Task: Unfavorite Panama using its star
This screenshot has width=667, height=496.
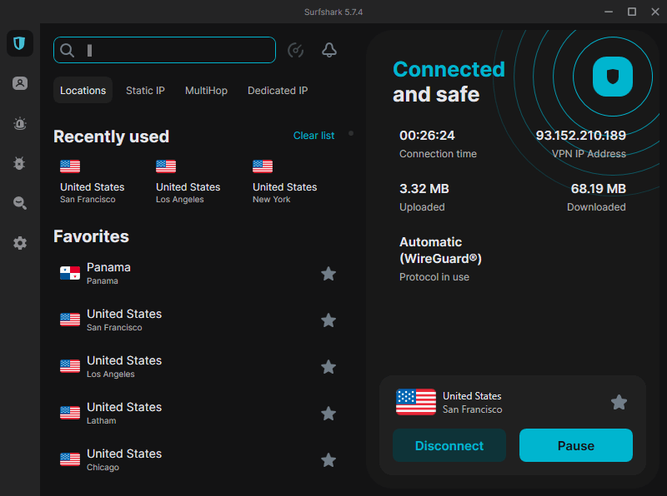Action: coord(328,274)
